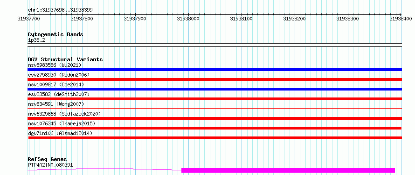Click the blue bar for nsv1009817
Viewport: 415px width, 175px height.
tap(214, 89)
